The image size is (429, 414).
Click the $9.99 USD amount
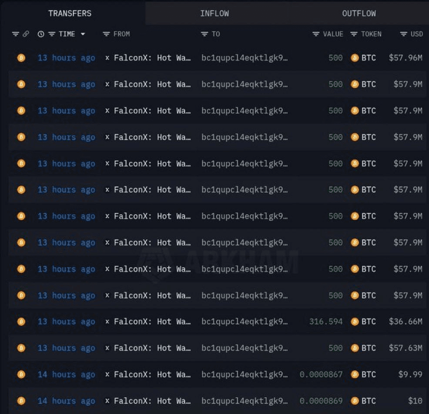[410, 374]
